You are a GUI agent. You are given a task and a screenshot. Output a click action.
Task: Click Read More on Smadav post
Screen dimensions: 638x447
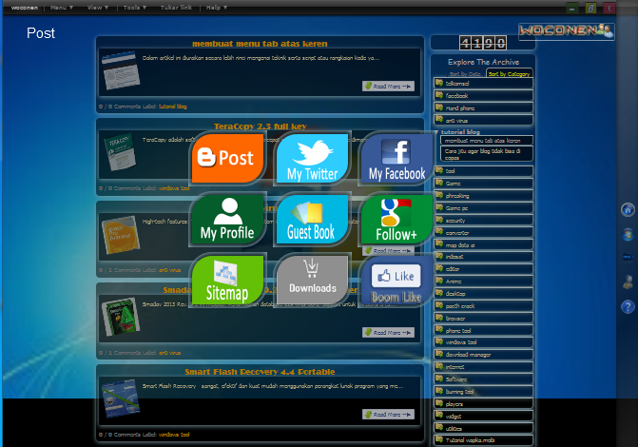388,333
